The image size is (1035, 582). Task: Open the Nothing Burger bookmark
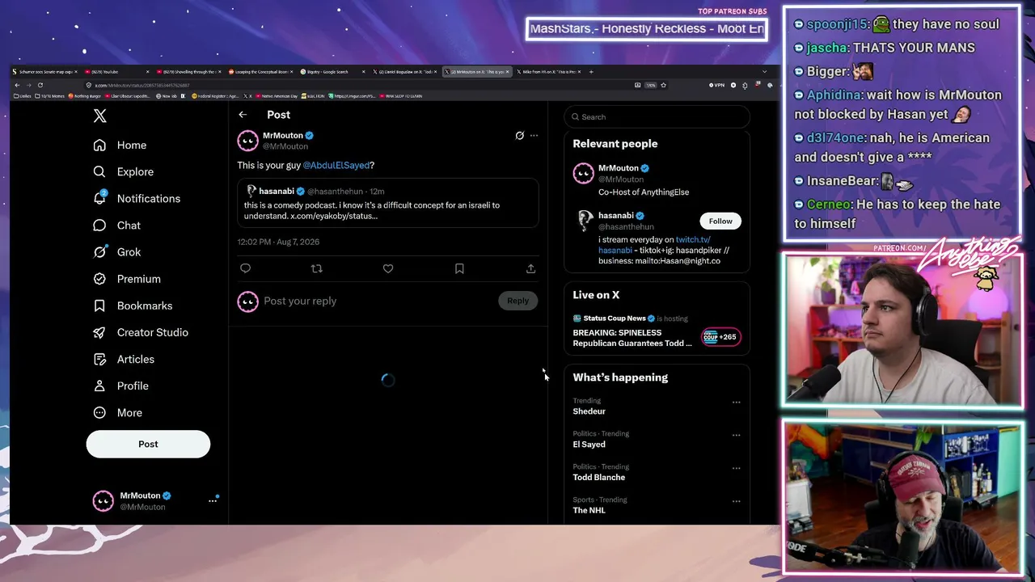(87, 96)
